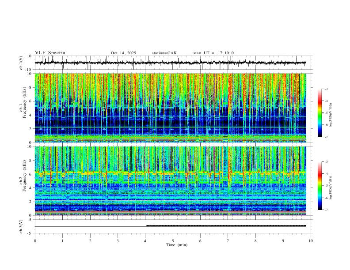The height and width of the screenshot is (270, 350).
Task: Select the ch.2 colorbar "log(PSD)" label
Action: (331, 188)
